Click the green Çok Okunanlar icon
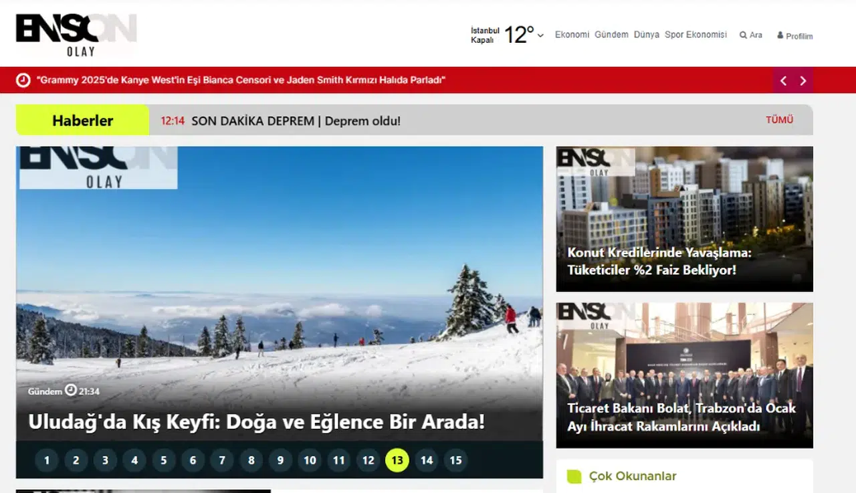Viewport: 856px width, 493px height. pos(574,476)
